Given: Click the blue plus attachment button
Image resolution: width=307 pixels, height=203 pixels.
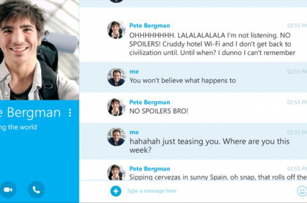Looking at the screenshot, I should (x=116, y=191).
